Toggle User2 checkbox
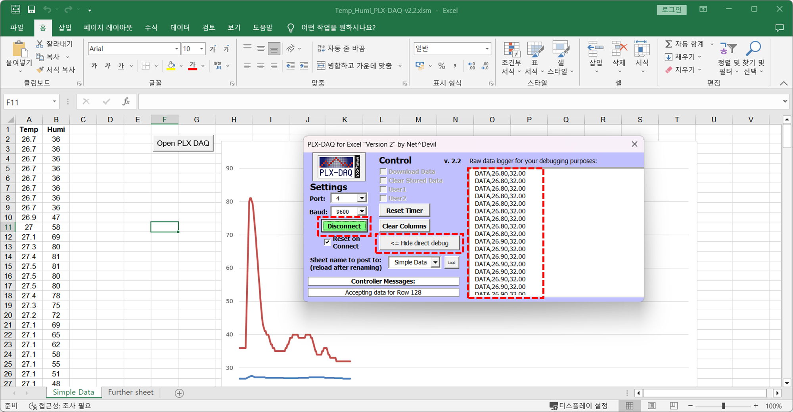The image size is (793, 412). (383, 198)
